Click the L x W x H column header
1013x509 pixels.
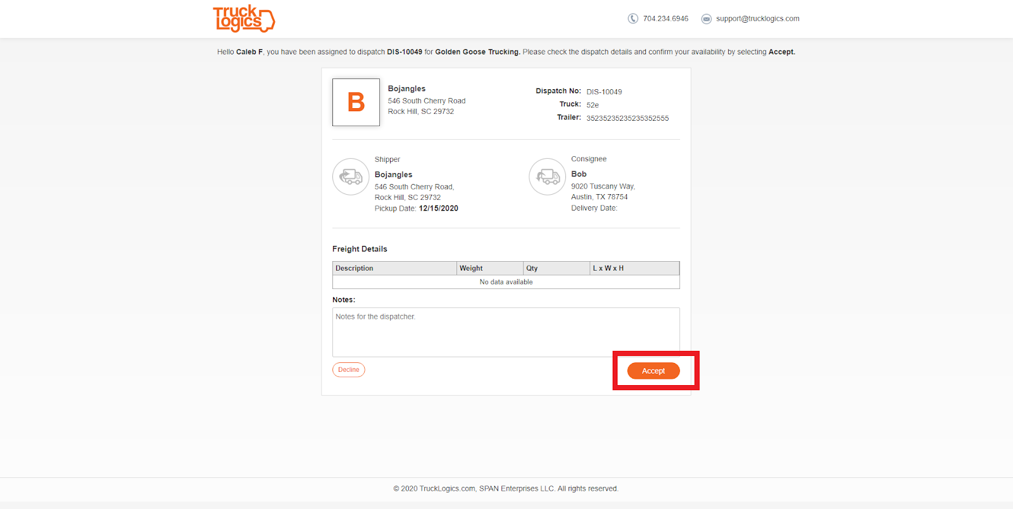(634, 268)
